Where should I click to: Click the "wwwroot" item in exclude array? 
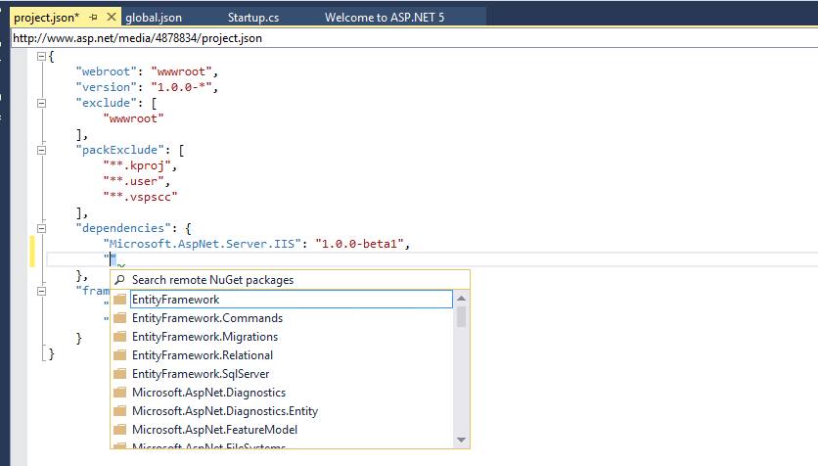tap(133, 118)
